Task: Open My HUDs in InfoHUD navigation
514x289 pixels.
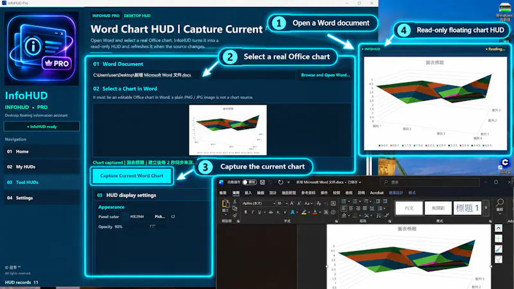Action: point(42,167)
